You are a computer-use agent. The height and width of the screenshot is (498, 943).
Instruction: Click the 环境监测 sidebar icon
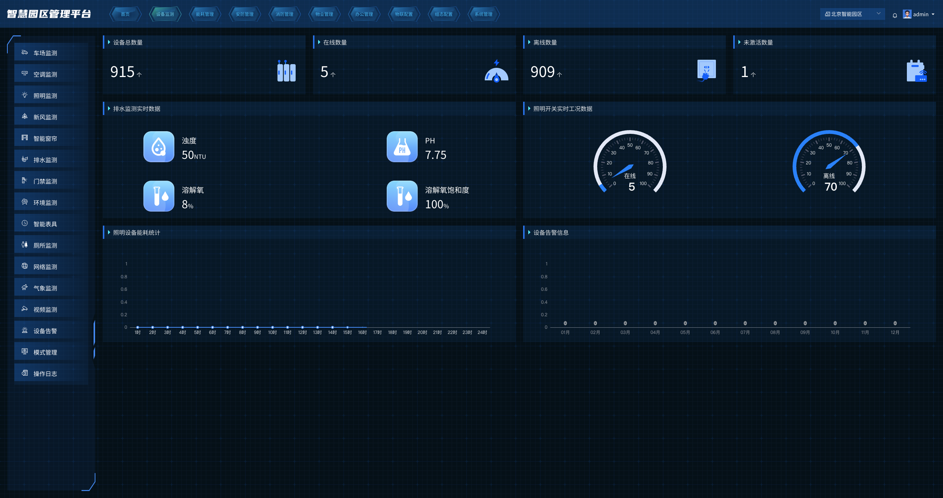pos(25,202)
